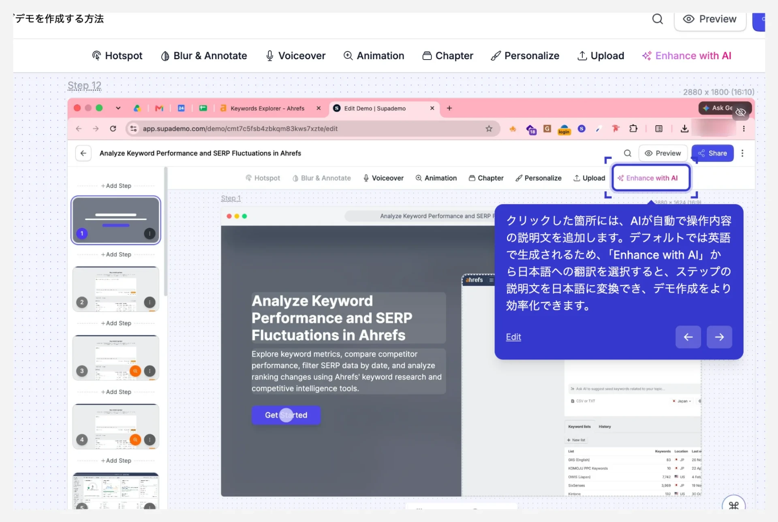Screen dimensions: 778x522
Task: Go forward with browser forward arrow
Action: [96, 128]
